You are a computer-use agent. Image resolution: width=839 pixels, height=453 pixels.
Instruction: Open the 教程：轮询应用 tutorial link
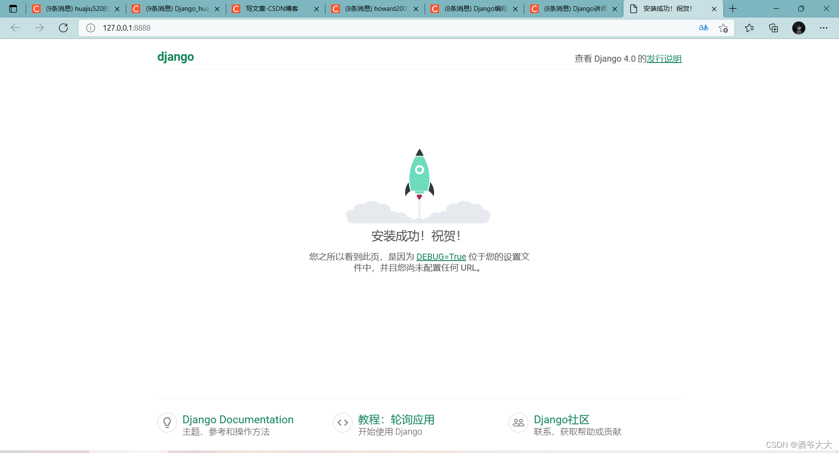coord(396,419)
